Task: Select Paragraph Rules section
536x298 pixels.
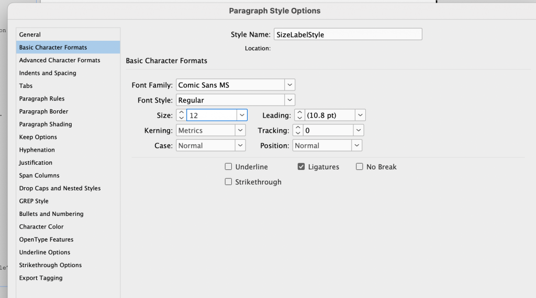Action: point(68,99)
